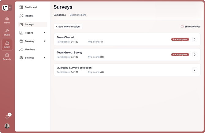This screenshot has width=205, height=133.
Task: Click the Reports bar chart icon
Action: click(x=21, y=33)
